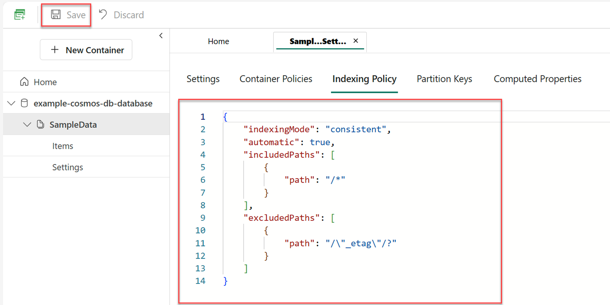Viewport: 610px width, 305px height.
Task: Select Settings under SampleData
Action: point(68,167)
